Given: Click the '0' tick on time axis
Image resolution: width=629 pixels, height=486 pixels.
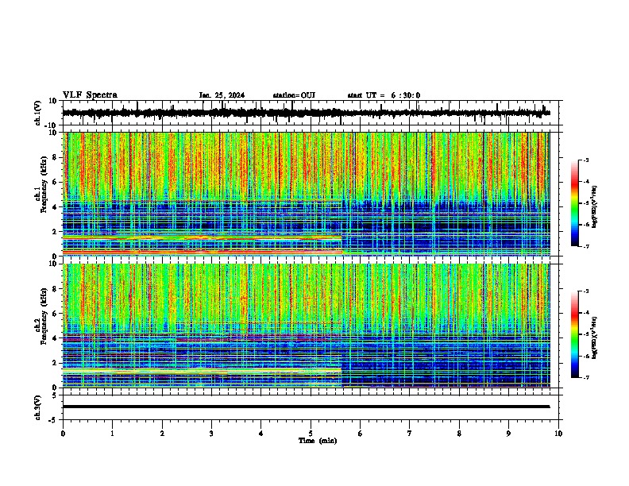Looking at the screenshot, I should click(x=63, y=434).
